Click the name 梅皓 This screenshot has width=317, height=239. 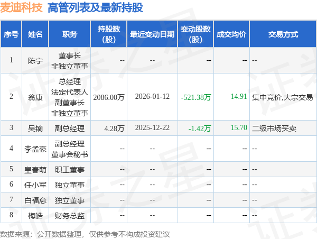(x=35, y=216)
